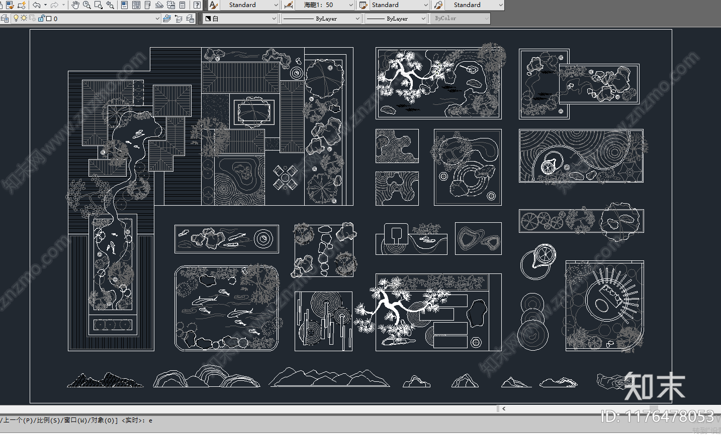Open the Tool Palettes window icon
This screenshot has width=721, height=436.
147,5
